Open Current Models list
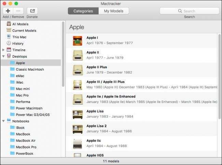Viewport: 222px width, 165px height. pos(24,30)
